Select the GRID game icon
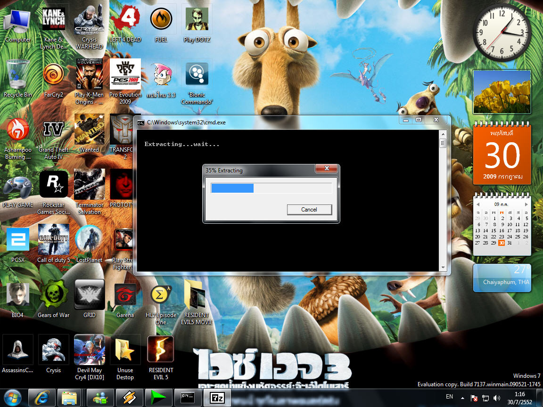Viewport: 543px width, 407px height. (89, 299)
